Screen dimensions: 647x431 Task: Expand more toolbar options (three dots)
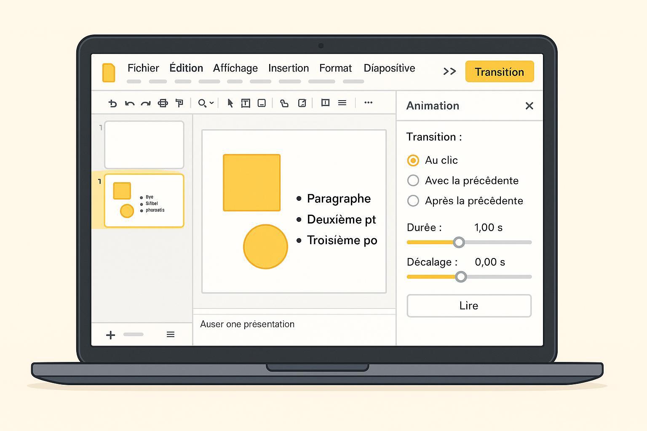[368, 103]
